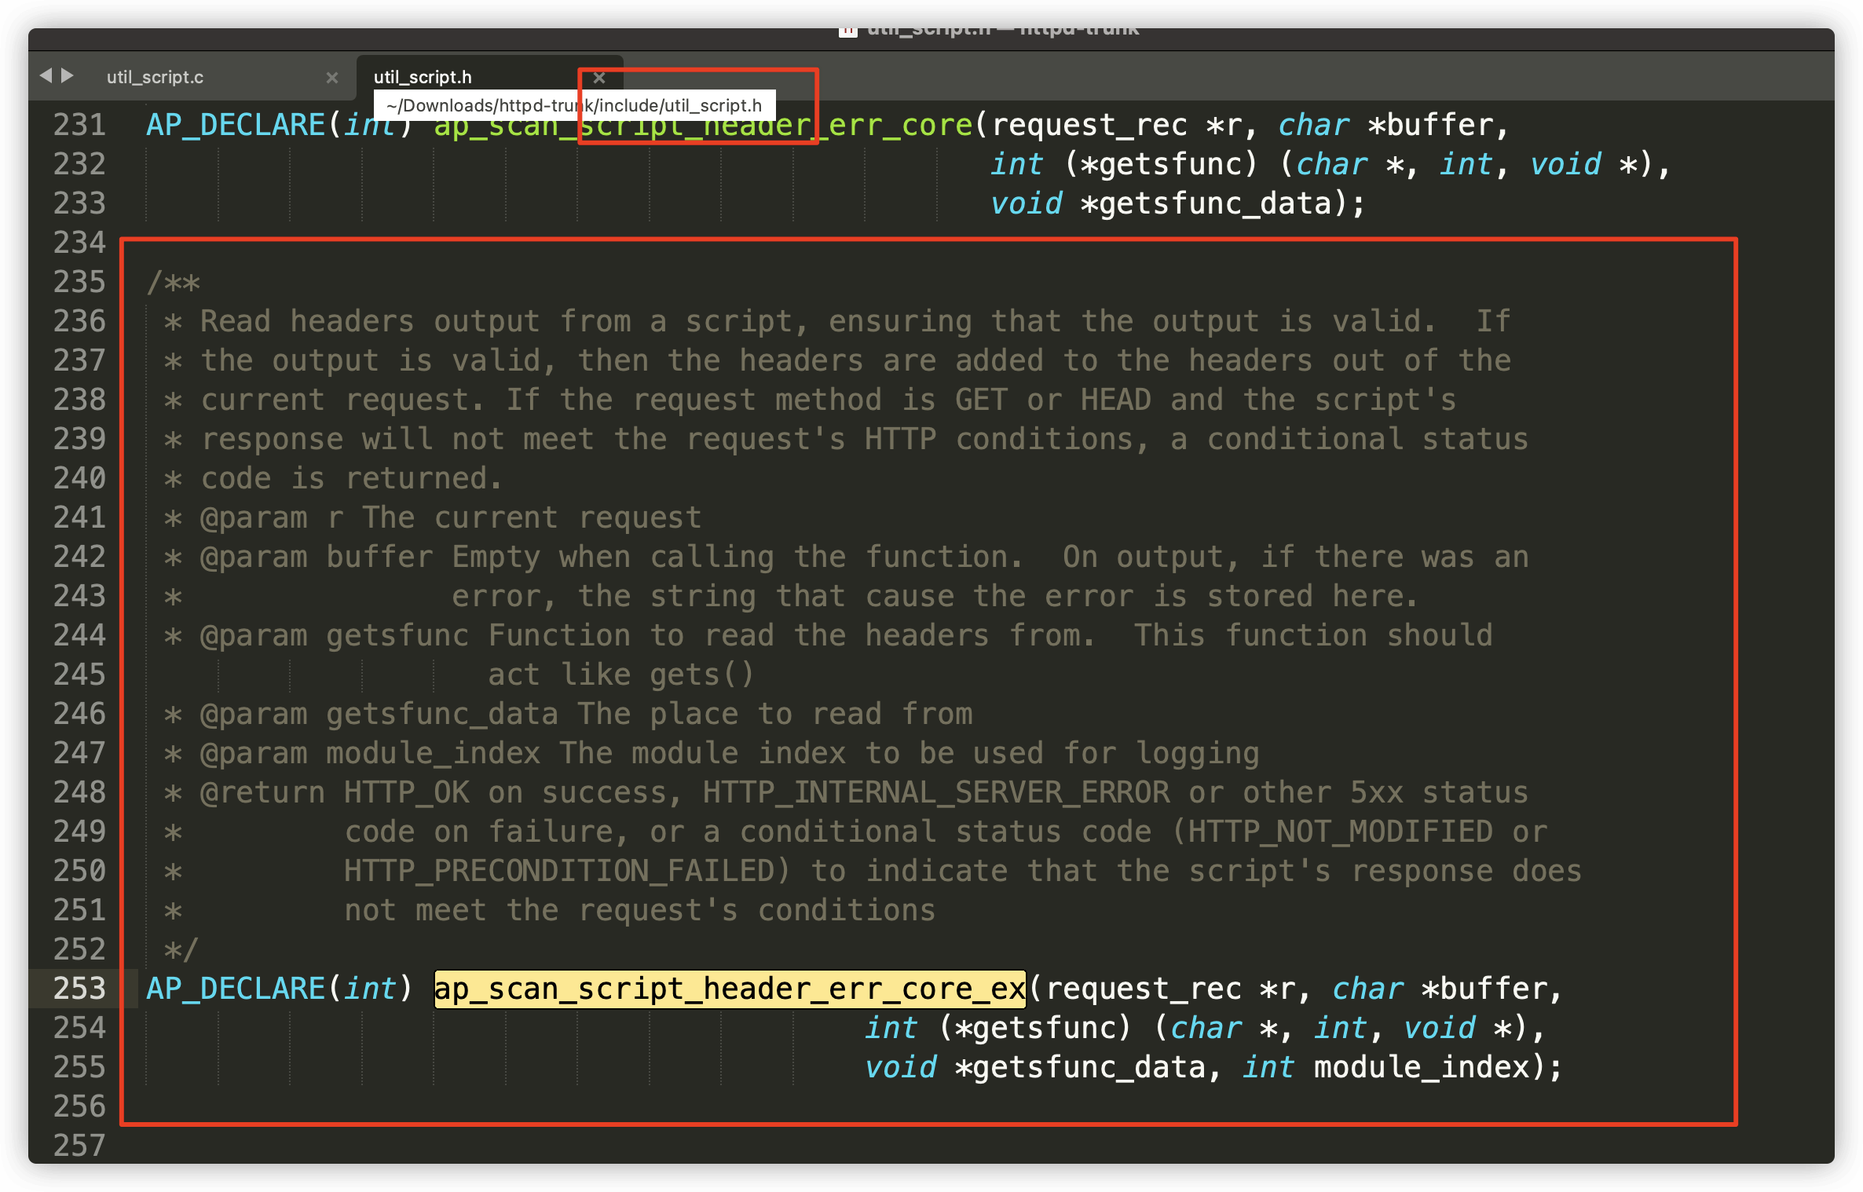Close the util_script.h tab

(599, 77)
